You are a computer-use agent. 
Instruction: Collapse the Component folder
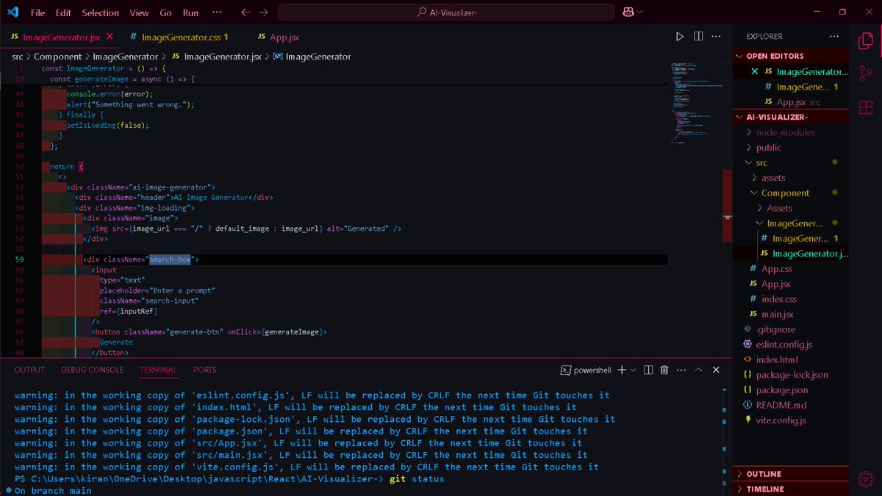785,193
